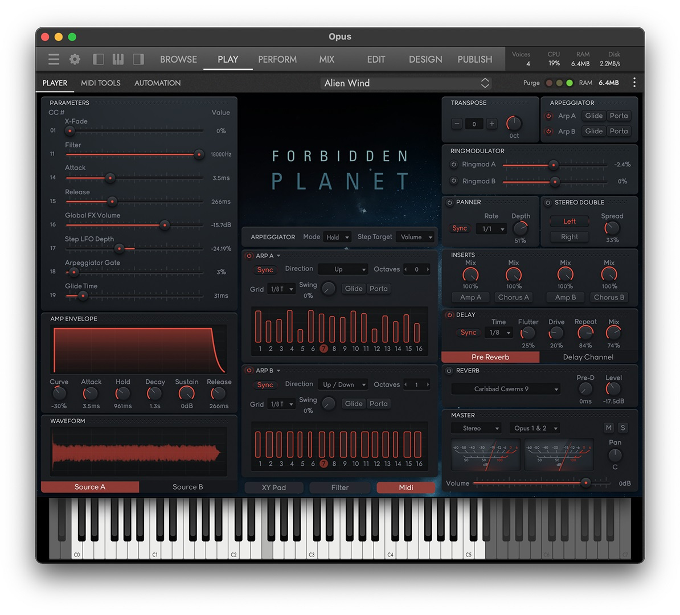Select Right in the Stereo Double panel
The height and width of the screenshot is (615, 680).
tap(568, 237)
